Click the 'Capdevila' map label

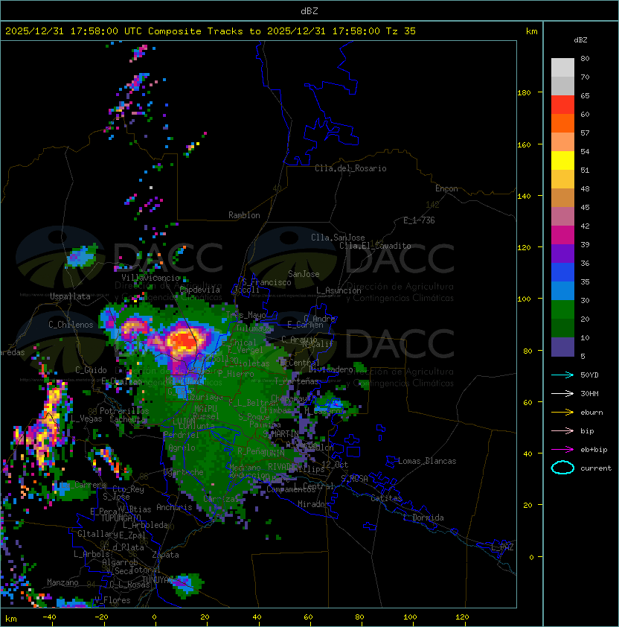199,290
